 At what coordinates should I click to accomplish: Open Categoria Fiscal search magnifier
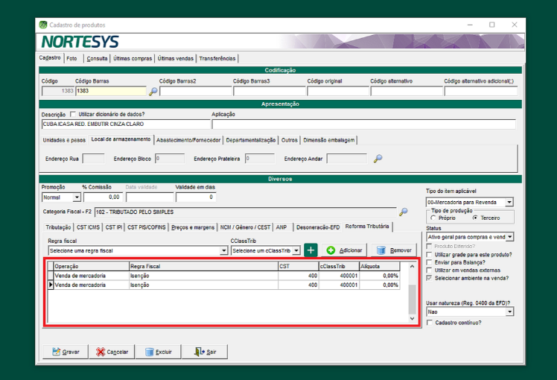click(x=403, y=212)
